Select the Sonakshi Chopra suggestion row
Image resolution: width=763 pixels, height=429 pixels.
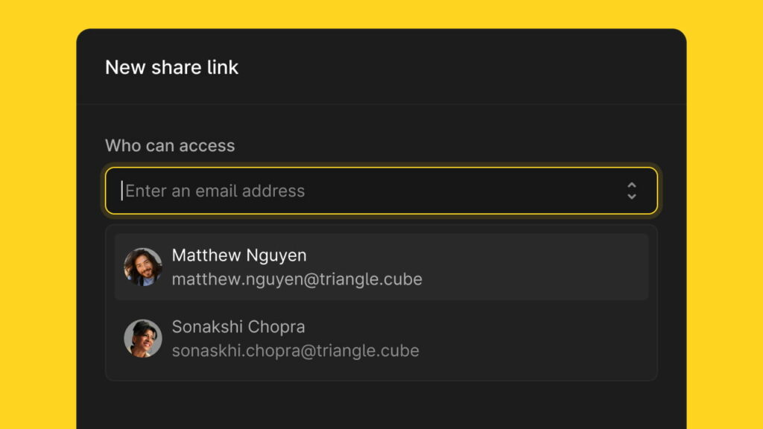[x=381, y=339]
